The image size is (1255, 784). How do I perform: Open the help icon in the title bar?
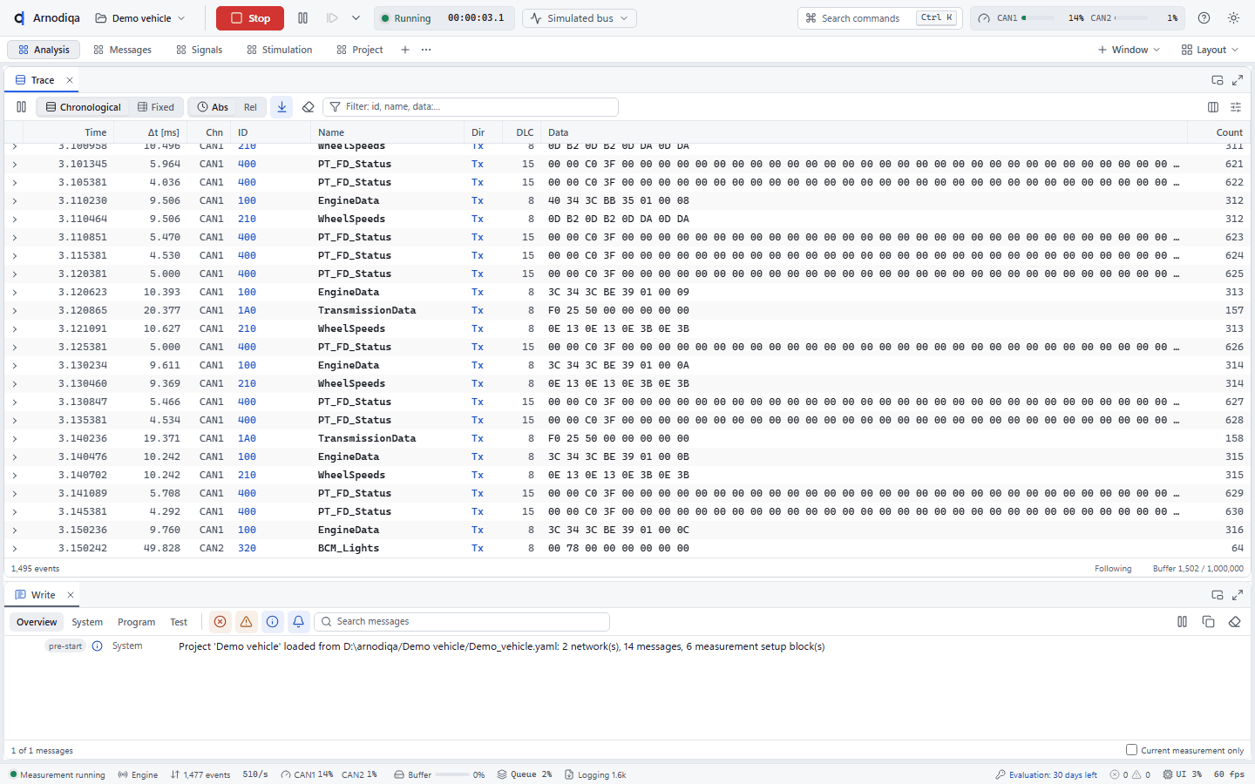tap(1204, 18)
